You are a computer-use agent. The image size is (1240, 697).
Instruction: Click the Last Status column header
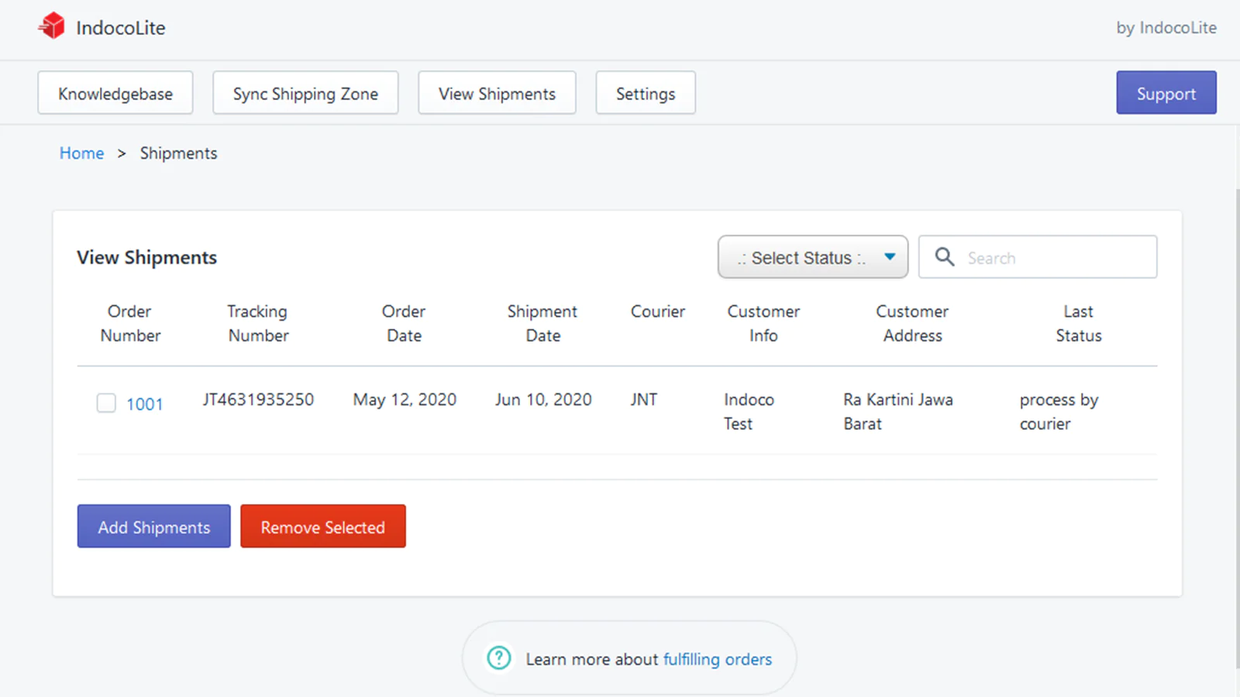pyautogui.click(x=1078, y=323)
